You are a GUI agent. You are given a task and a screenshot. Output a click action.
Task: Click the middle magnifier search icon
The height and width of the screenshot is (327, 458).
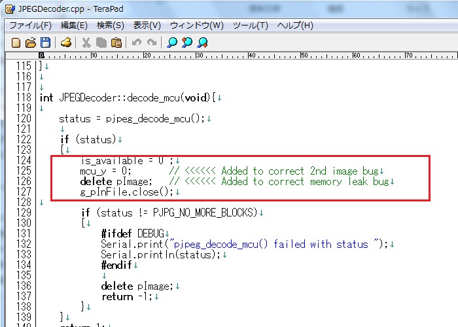pos(187,43)
